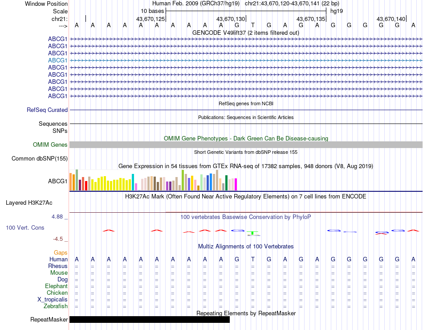
Task: Select the Dog alignment row label
Action: (x=62, y=280)
